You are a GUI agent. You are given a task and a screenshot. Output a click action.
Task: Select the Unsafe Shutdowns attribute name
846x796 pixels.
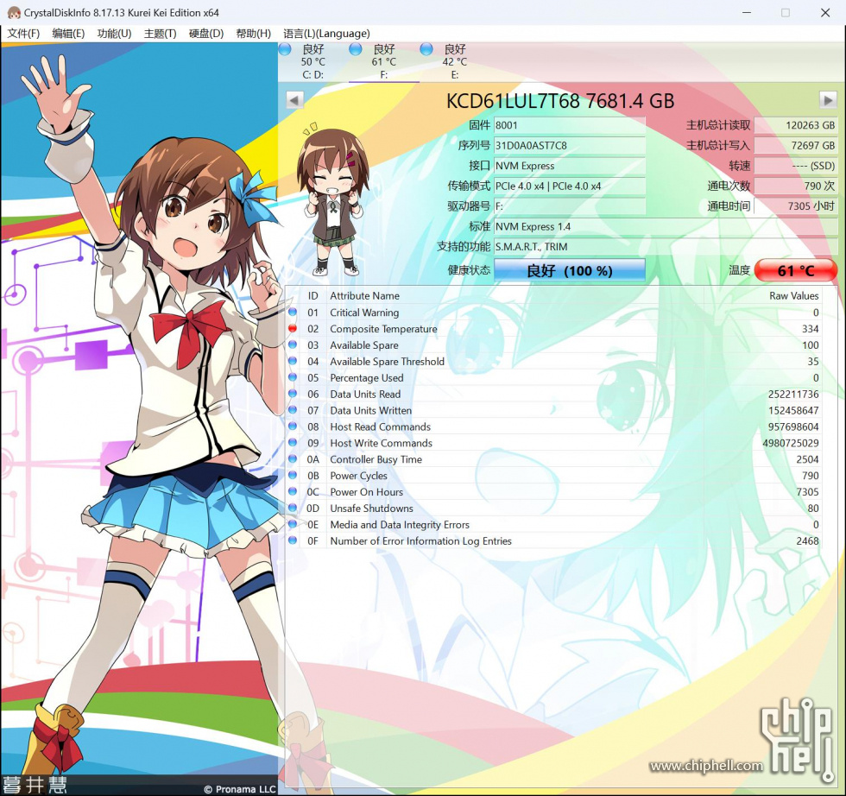click(371, 509)
